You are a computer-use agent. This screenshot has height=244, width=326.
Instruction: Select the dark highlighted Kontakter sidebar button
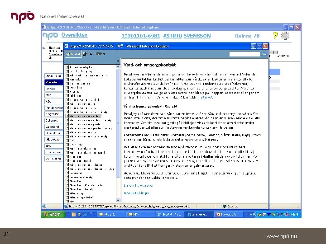point(53,82)
